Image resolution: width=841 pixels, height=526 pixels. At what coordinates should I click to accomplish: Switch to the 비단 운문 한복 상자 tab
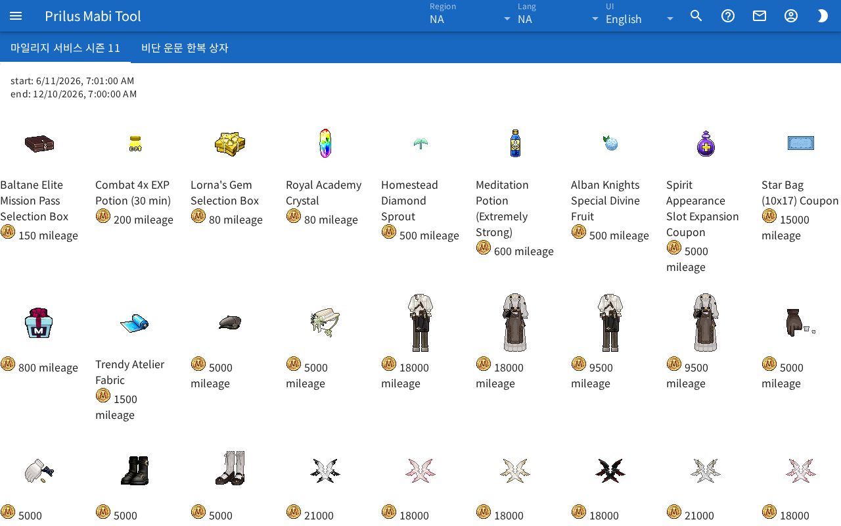(x=185, y=48)
